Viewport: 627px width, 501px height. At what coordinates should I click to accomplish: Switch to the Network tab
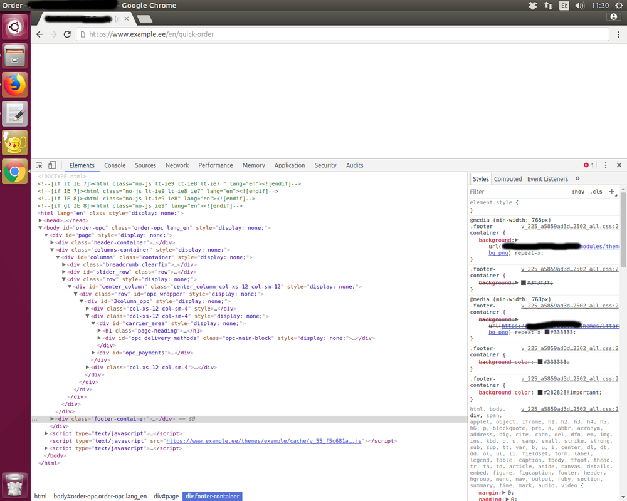[177, 165]
